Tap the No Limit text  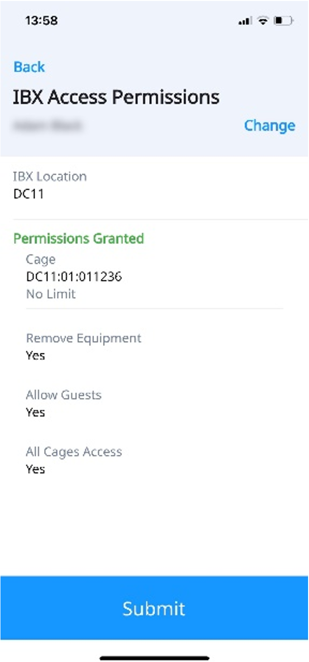(51, 294)
